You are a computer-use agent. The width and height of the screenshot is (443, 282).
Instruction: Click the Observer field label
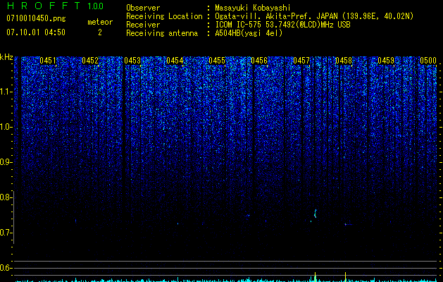click(x=143, y=8)
